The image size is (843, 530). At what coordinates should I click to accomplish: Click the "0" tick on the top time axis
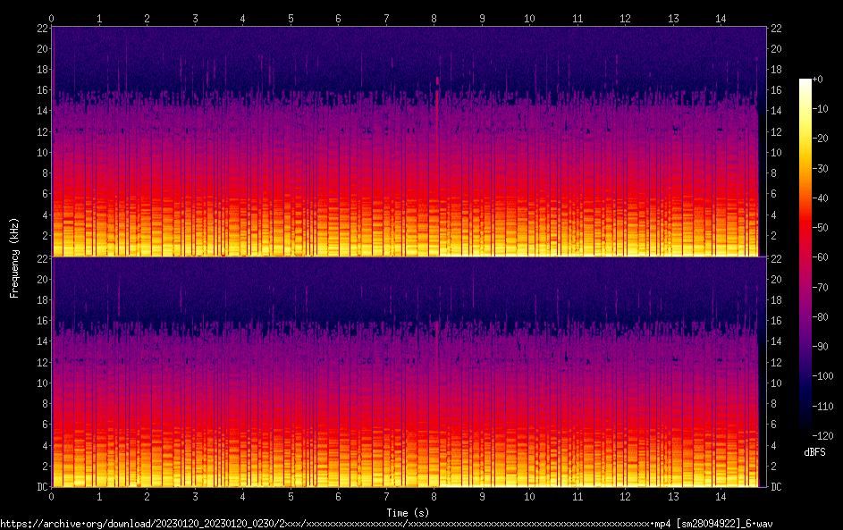tap(52, 18)
